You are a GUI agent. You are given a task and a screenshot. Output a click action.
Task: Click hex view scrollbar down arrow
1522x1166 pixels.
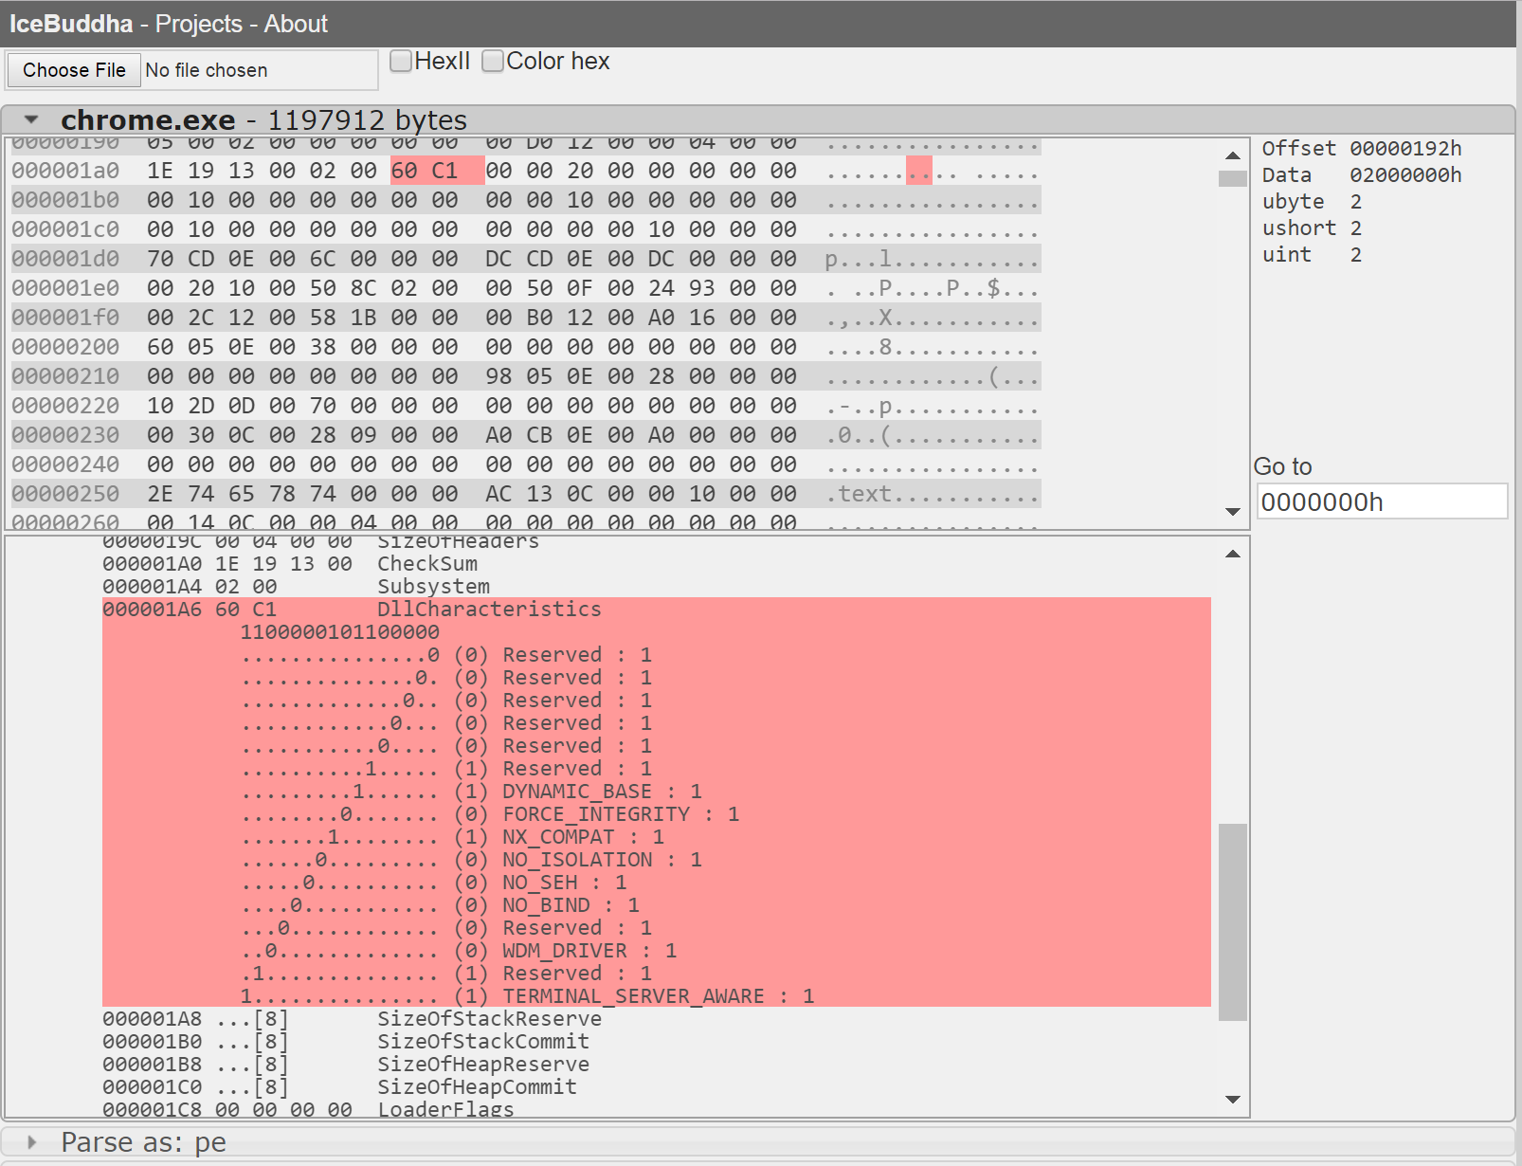(x=1232, y=511)
